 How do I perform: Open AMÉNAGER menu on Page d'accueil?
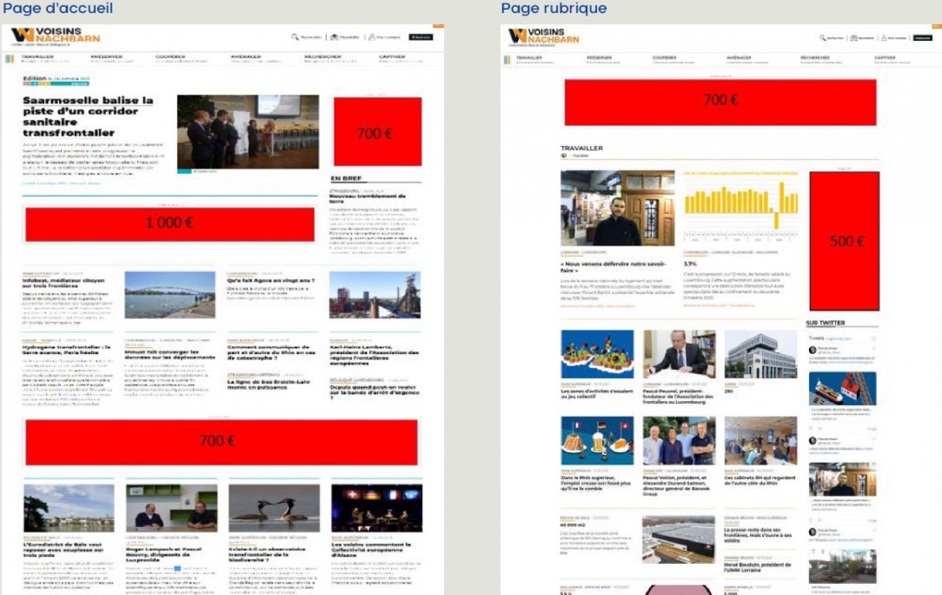point(246,57)
